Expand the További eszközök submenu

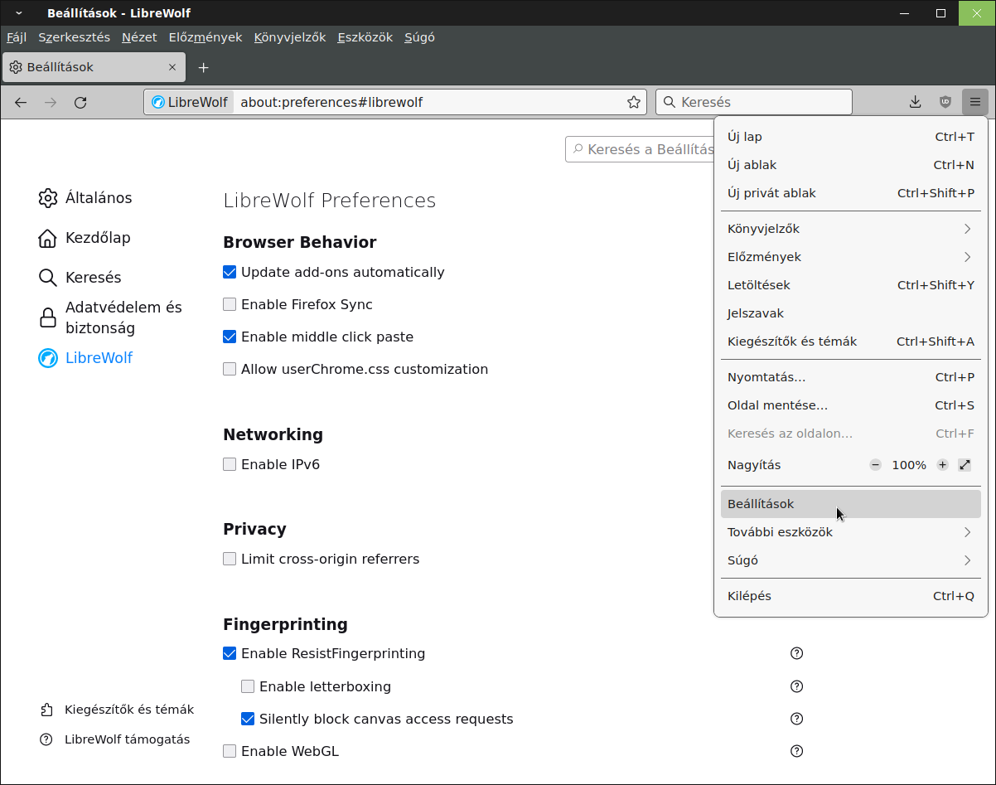point(851,532)
